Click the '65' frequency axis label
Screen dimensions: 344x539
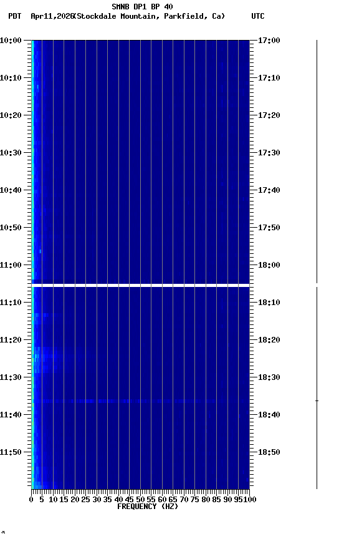click(173, 500)
